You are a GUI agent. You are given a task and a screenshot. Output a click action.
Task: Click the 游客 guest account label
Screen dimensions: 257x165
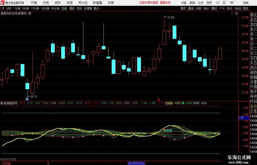tap(246, 3)
